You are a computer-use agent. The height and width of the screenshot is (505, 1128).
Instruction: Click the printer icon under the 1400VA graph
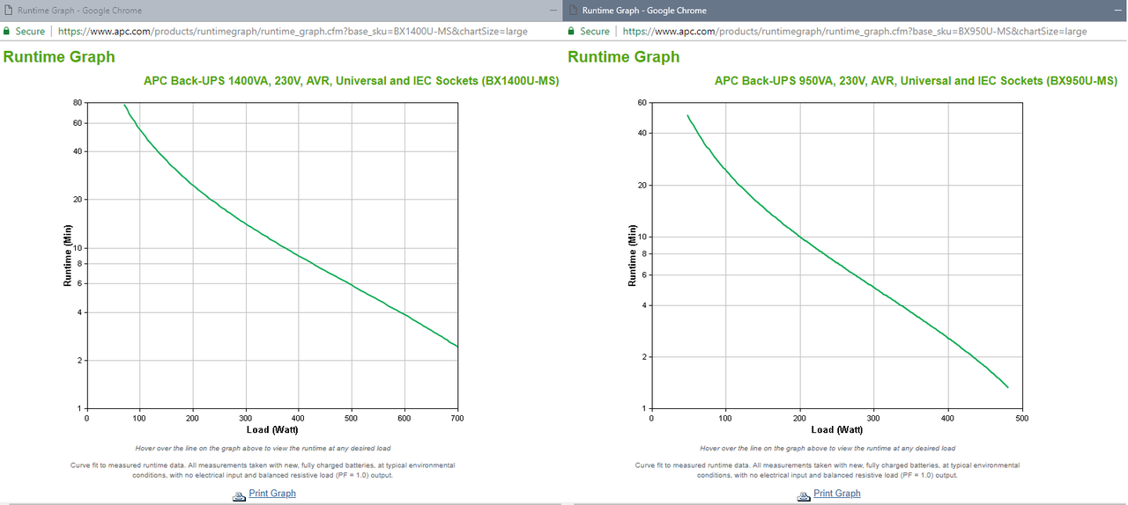click(x=239, y=494)
